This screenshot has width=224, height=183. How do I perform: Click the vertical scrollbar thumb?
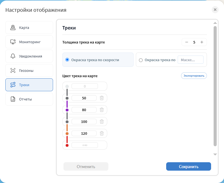[215, 86]
